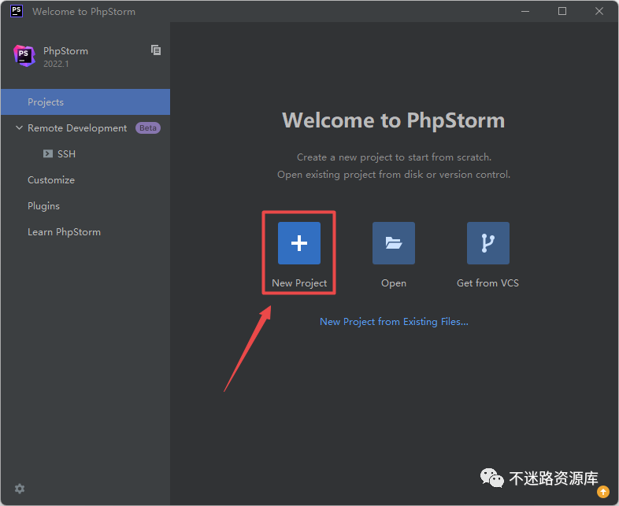Maximize the Welcome to PhpStorm window
Screen dimensions: 619x506
tap(562, 12)
